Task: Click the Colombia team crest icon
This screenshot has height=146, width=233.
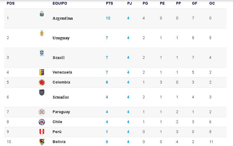Action: 42,82
